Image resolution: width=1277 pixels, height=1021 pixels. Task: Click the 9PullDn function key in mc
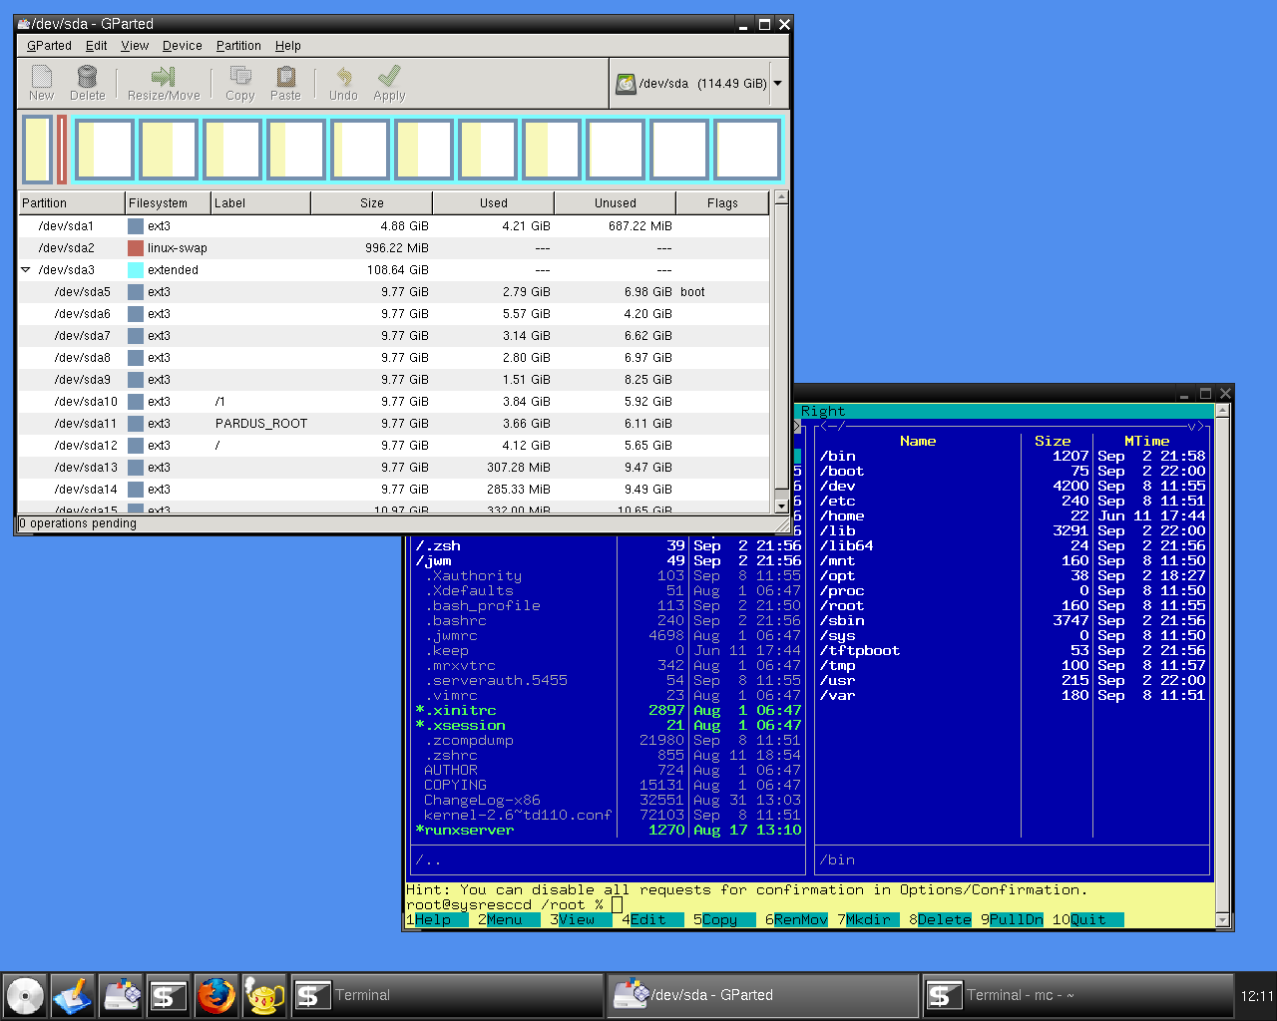(x=1012, y=919)
